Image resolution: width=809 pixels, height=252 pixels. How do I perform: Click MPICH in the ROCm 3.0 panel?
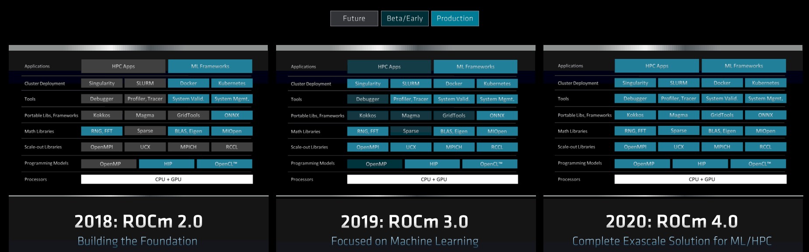454,147
